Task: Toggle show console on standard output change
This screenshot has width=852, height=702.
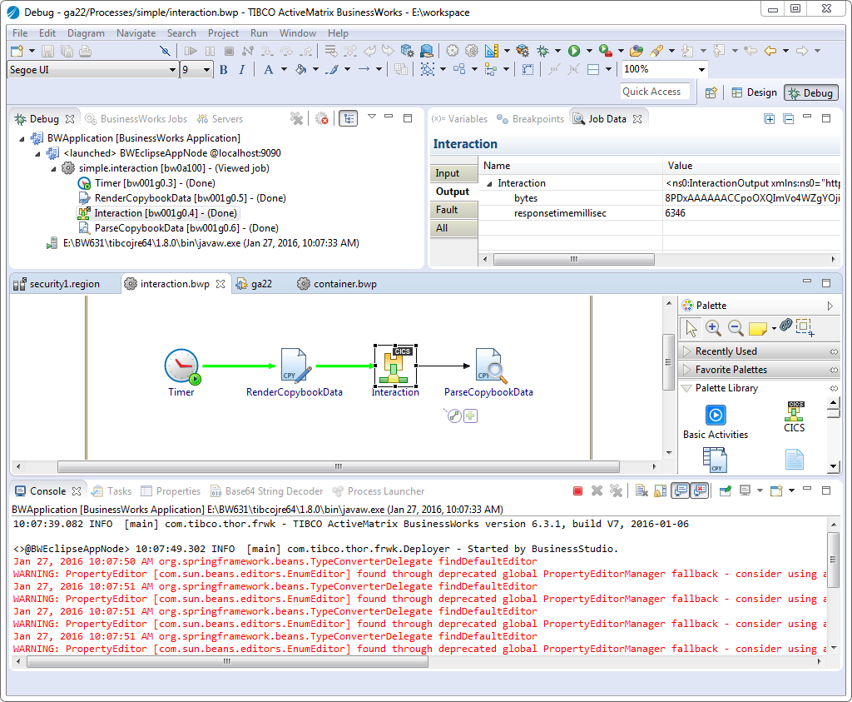Action: coord(681,491)
